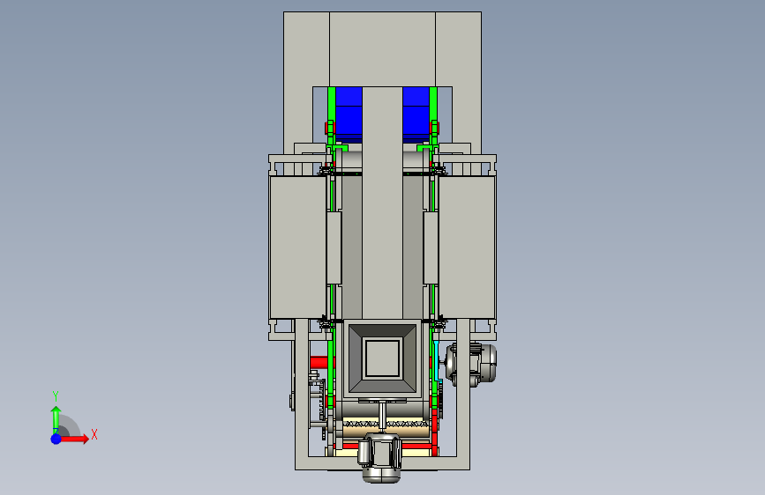Click the red "X" axis label
765x495 pixels.
click(x=94, y=434)
